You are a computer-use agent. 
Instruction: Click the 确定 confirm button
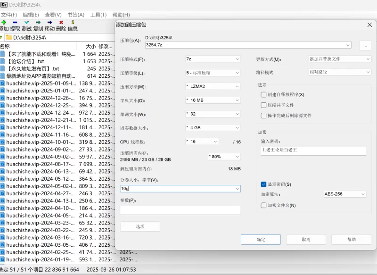click(261, 240)
